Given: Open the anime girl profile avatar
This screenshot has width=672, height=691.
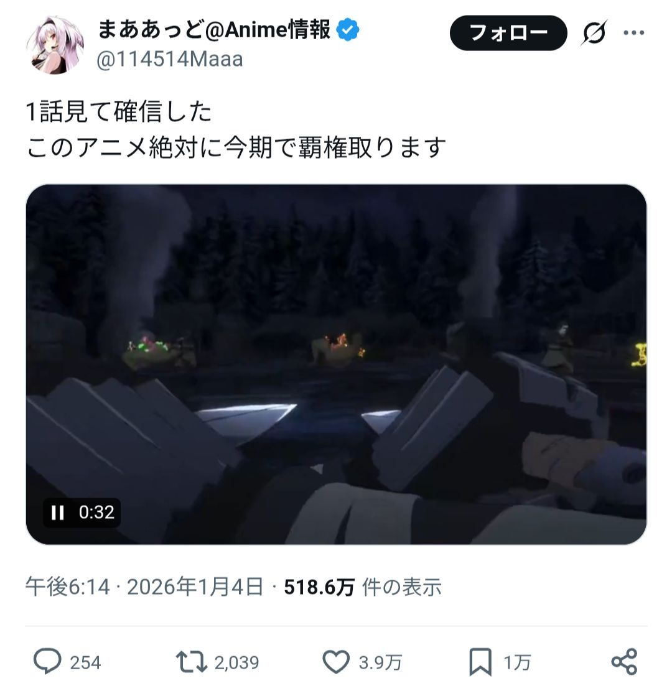Looking at the screenshot, I should pos(55,45).
